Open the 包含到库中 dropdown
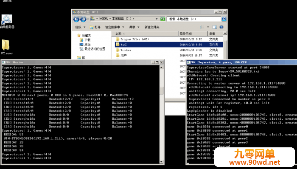Viewport: 297px width, 169px height. [x=115, y=27]
